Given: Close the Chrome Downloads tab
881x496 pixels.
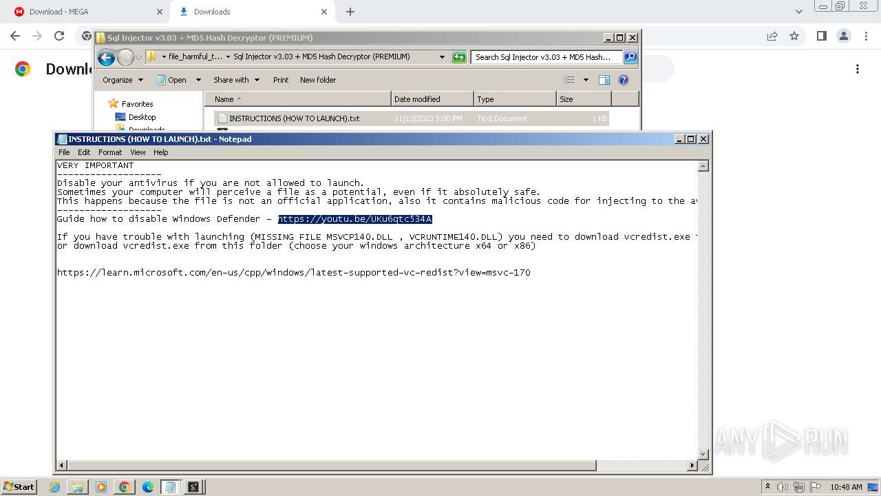Looking at the screenshot, I should [324, 12].
